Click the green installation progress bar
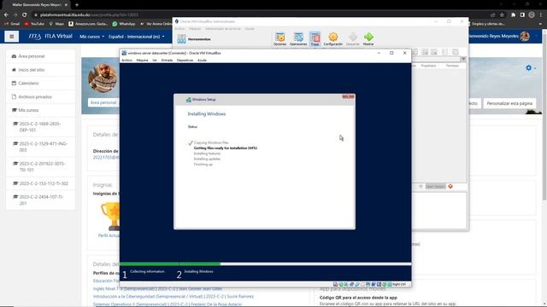This screenshot has height=307, width=547. point(170,264)
